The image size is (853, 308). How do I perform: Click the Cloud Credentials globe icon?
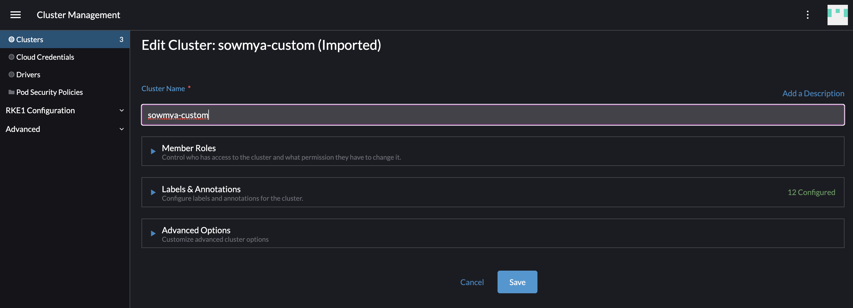pyautogui.click(x=11, y=57)
